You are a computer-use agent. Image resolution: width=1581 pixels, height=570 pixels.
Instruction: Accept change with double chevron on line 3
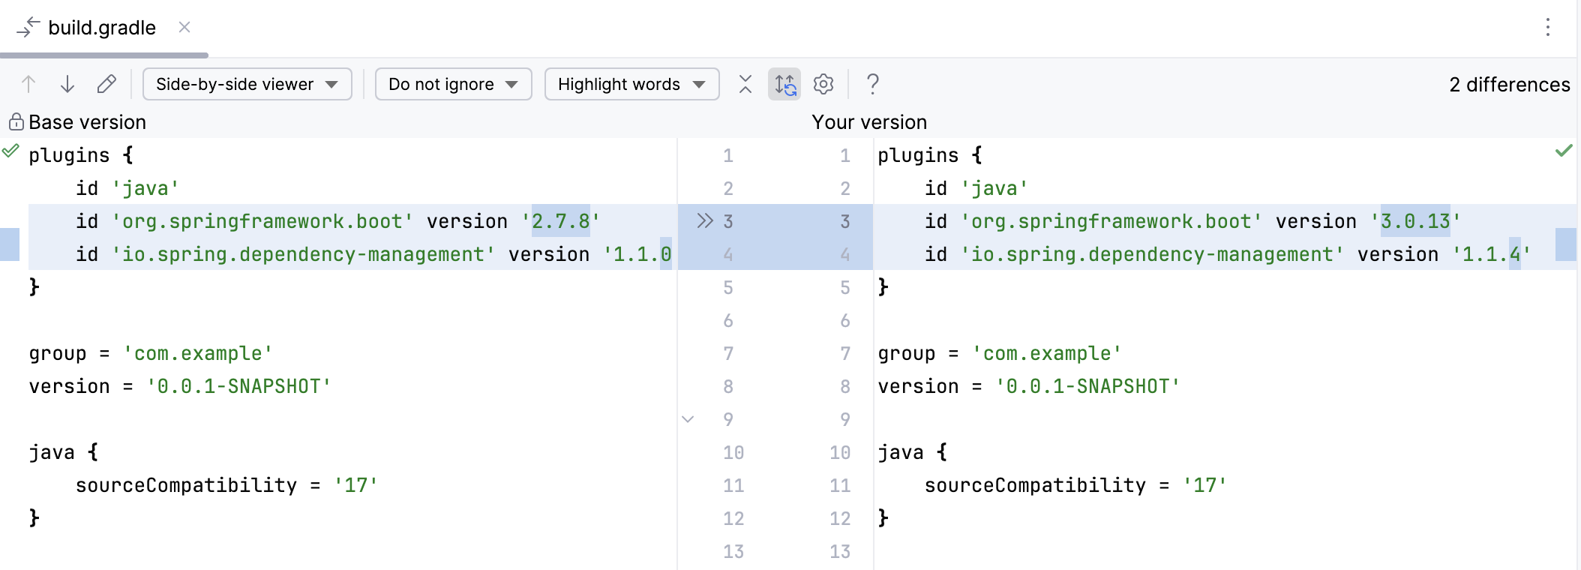pyautogui.click(x=704, y=221)
